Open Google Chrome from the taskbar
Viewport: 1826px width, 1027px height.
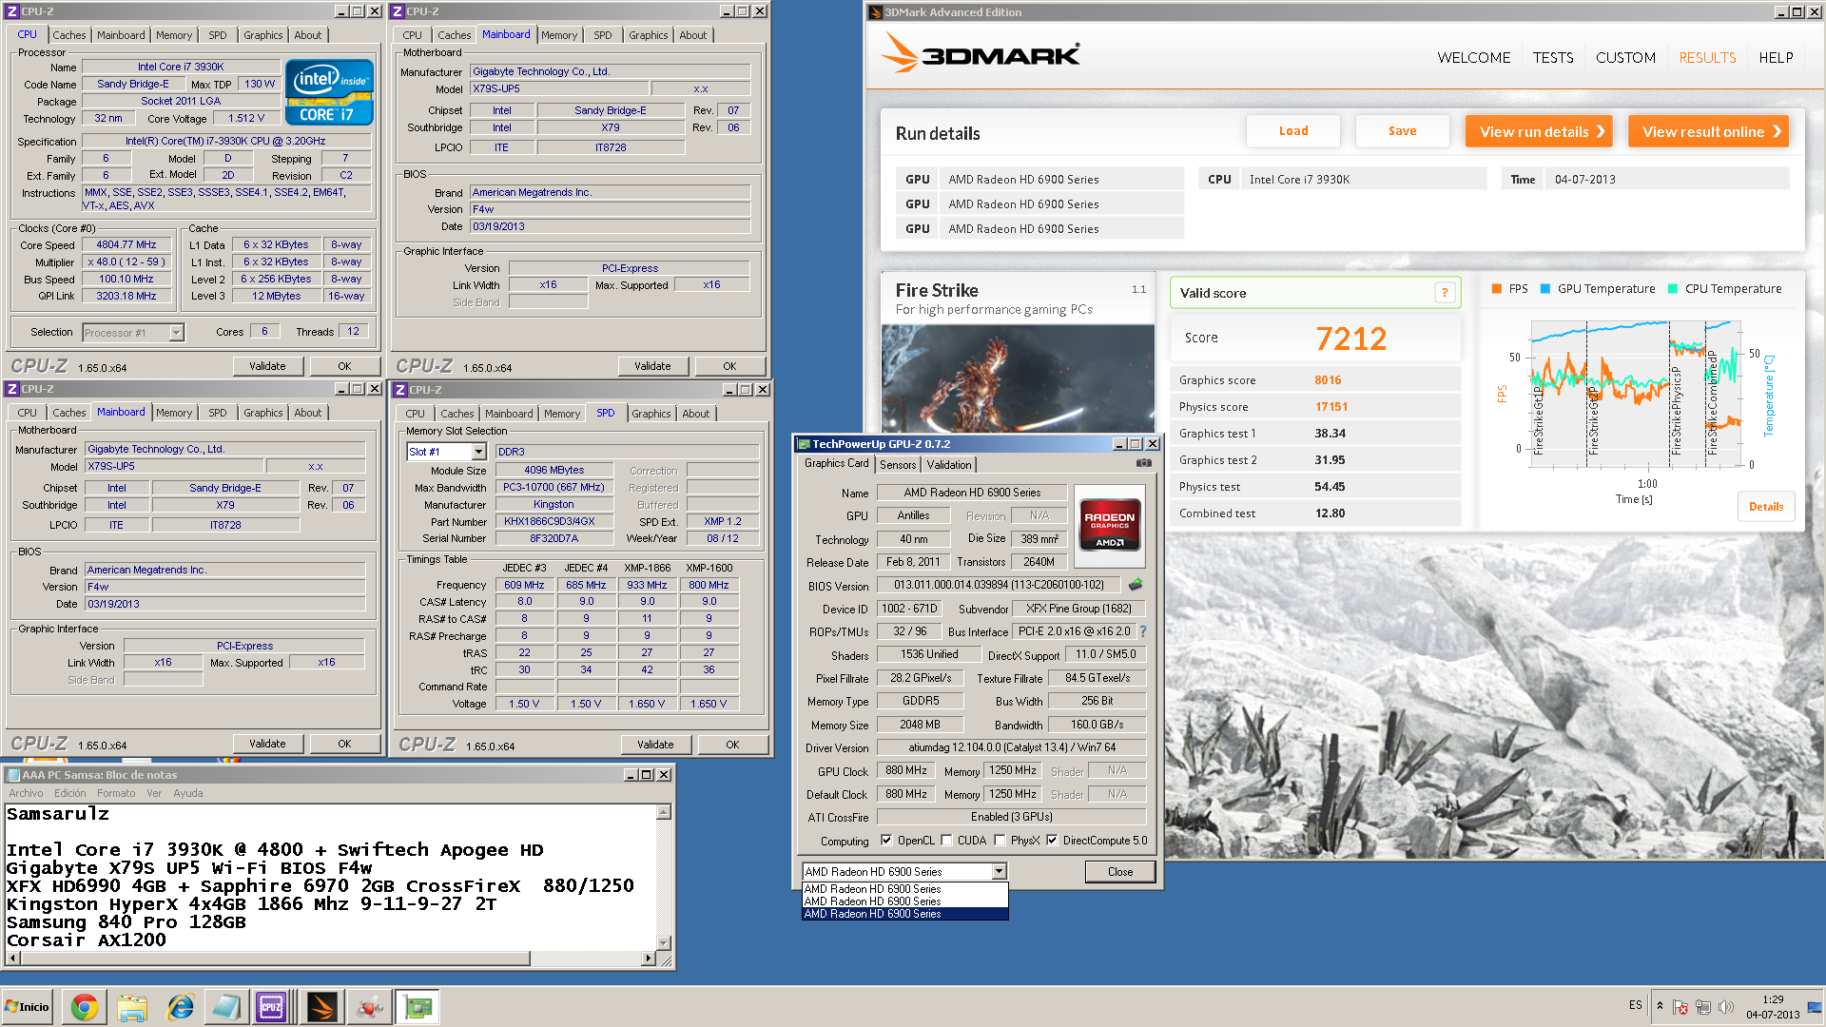pyautogui.click(x=85, y=1007)
